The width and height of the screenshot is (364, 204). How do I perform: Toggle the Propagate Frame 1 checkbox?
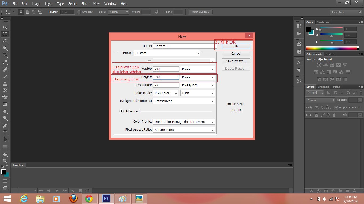(336, 107)
